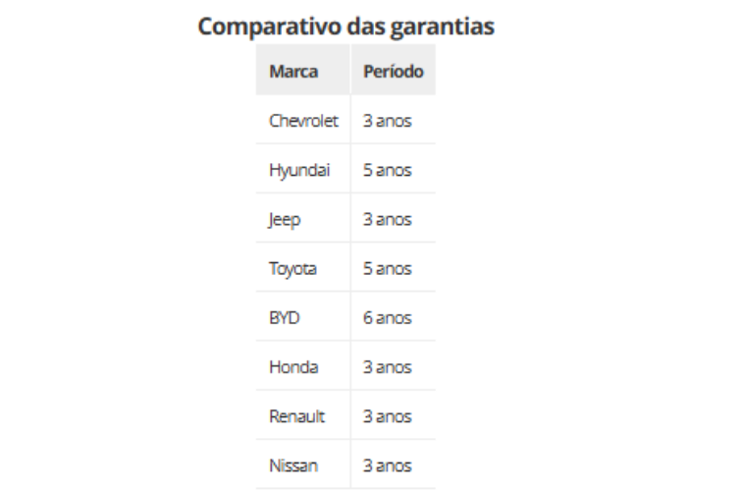
Task: Select the 3 anos period beside Jeep
Action: [x=387, y=219]
